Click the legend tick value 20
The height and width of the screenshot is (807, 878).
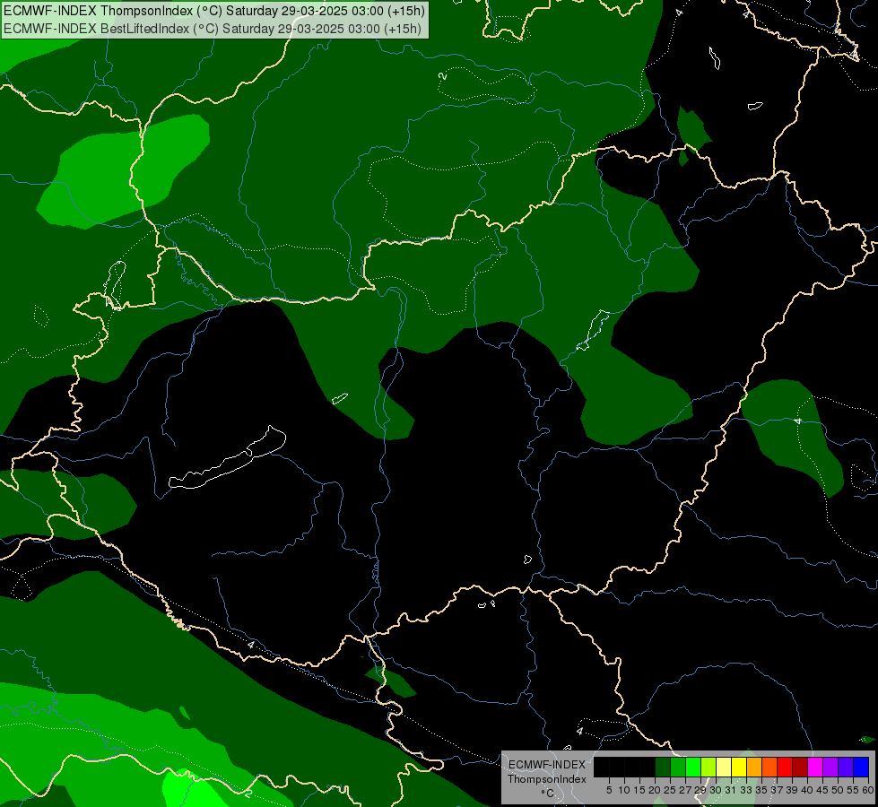656,790
